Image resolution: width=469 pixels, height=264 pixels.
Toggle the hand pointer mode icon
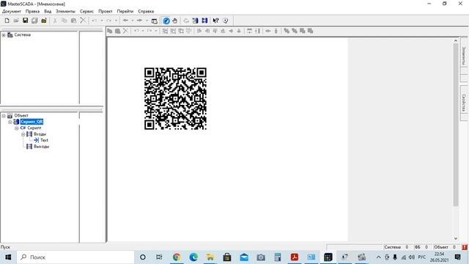pos(175,21)
